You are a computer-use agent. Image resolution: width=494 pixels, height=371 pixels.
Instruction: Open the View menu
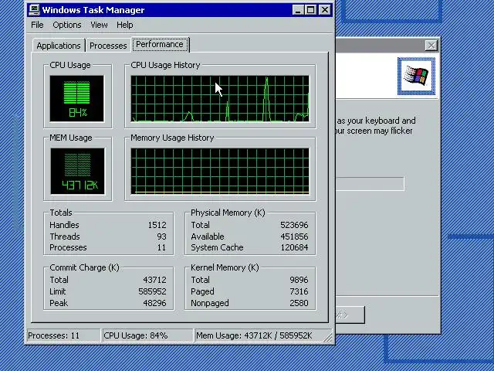pos(99,25)
